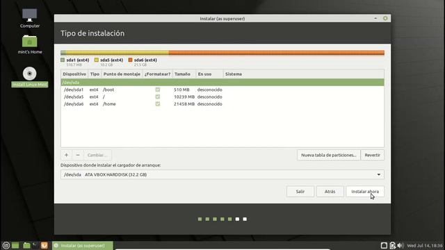Click the taskbar clock showing Wed Jul 14
445x250 pixels.
coord(425,245)
